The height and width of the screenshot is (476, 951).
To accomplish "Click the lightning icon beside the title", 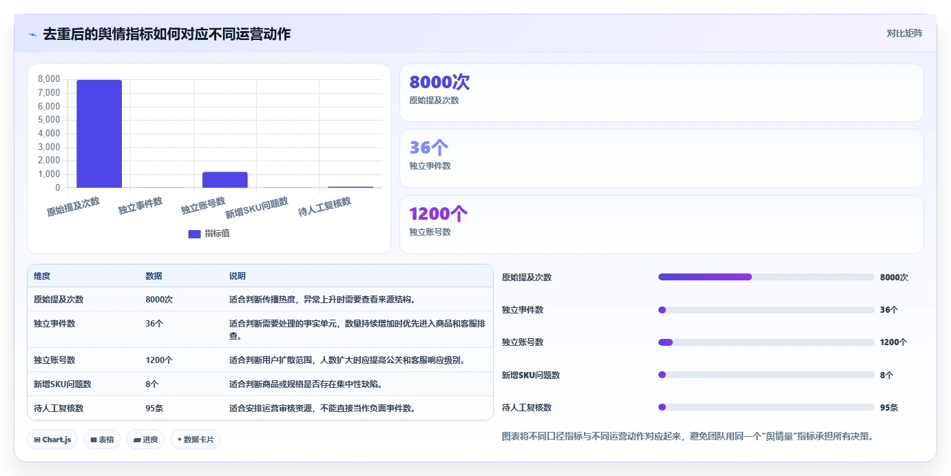I will pos(32,34).
